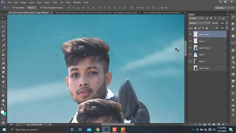Add layer mask icon
The width and height of the screenshot is (236, 133).
[x=205, y=125]
